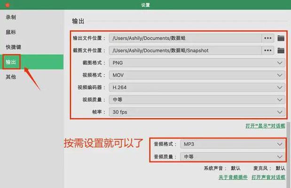Expand the 视频编码器 H.264 dropdown
291x188 pixels.
tap(197, 87)
